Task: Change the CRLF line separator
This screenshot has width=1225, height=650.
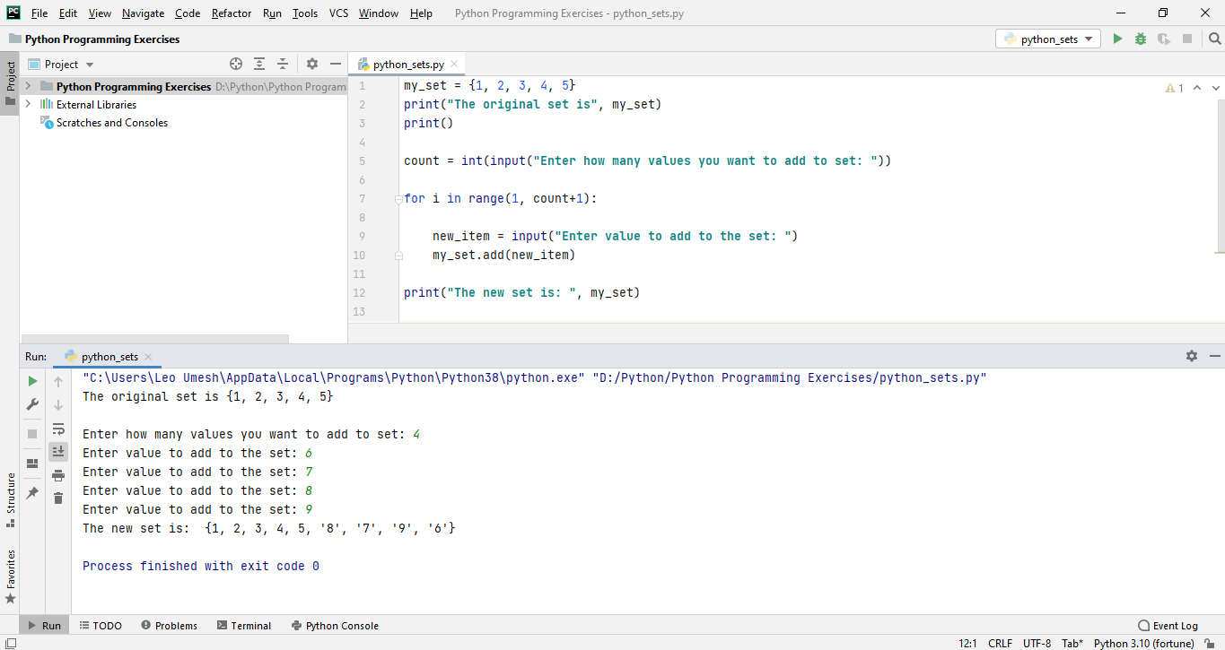Action: 1000,643
